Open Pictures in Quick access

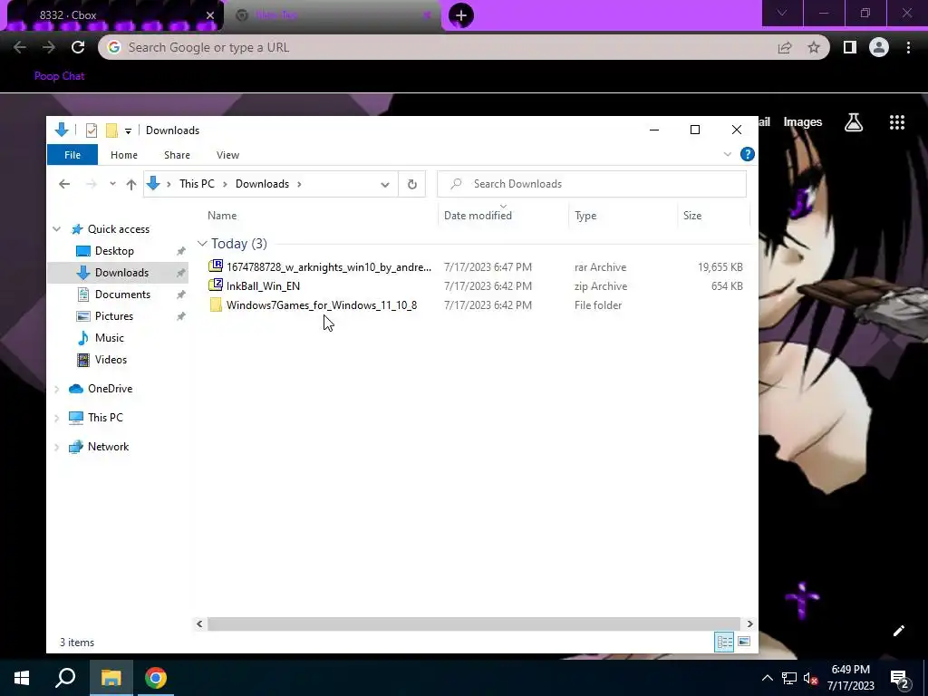pyautogui.click(x=113, y=316)
